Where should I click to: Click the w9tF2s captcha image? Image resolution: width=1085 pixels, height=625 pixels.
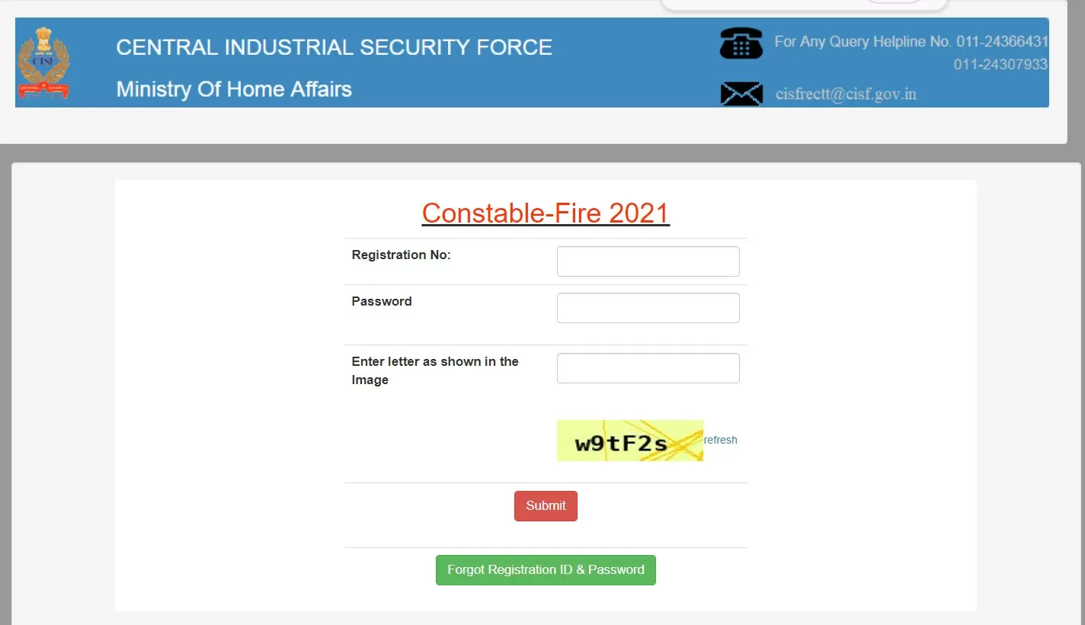[629, 441]
